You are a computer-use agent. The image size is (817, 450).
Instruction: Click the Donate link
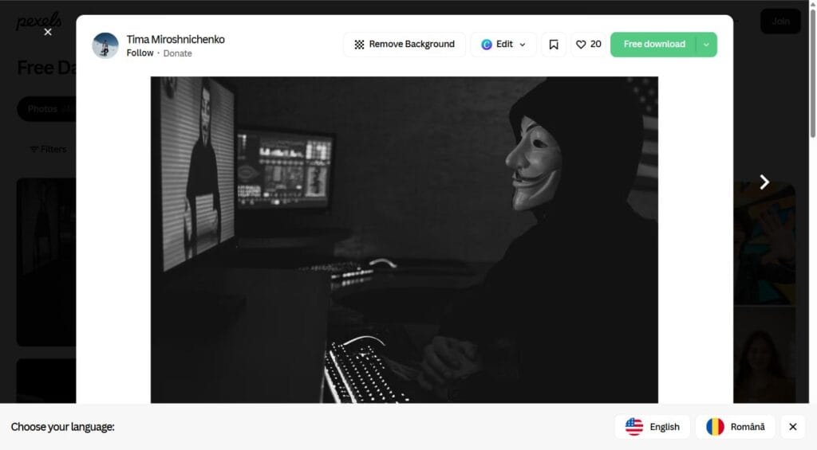(x=178, y=53)
